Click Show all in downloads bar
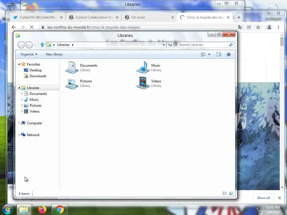The height and width of the screenshot is (215, 287). (263, 198)
